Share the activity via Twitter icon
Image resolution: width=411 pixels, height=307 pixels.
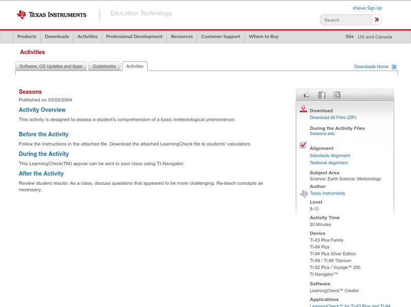point(337,94)
